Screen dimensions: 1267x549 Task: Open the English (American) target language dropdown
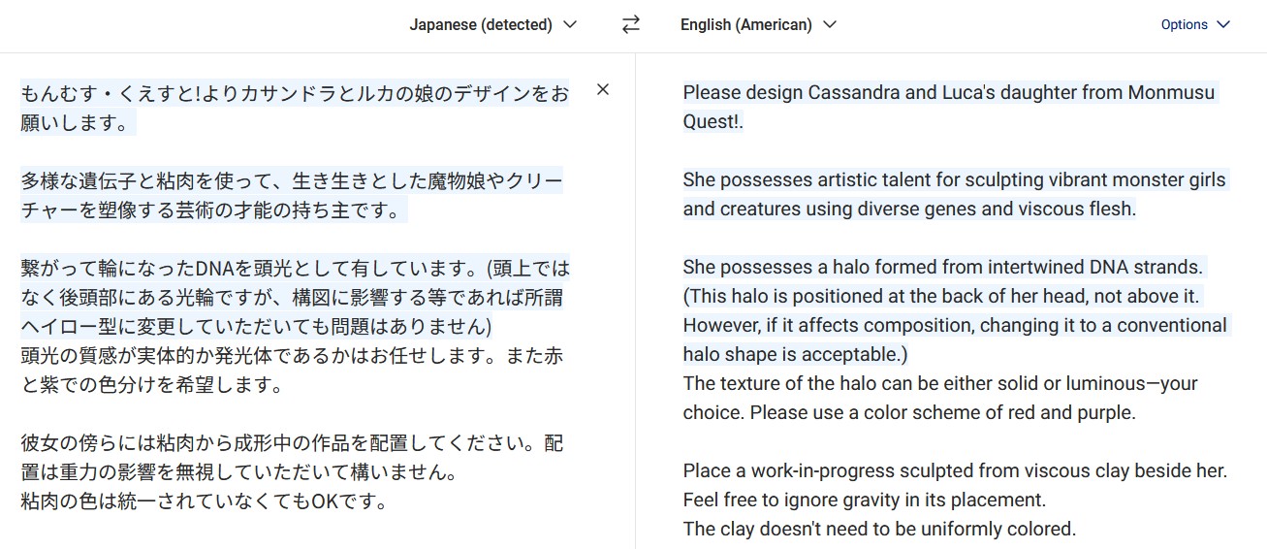758,25
